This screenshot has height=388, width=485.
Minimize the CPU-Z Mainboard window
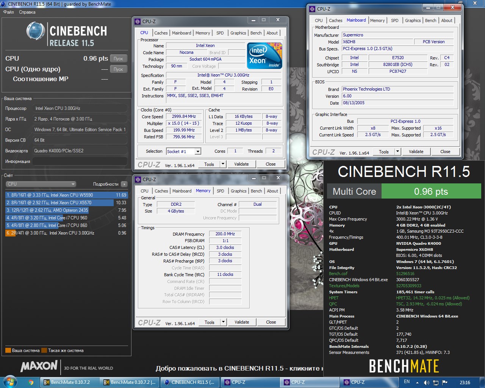coord(428,8)
